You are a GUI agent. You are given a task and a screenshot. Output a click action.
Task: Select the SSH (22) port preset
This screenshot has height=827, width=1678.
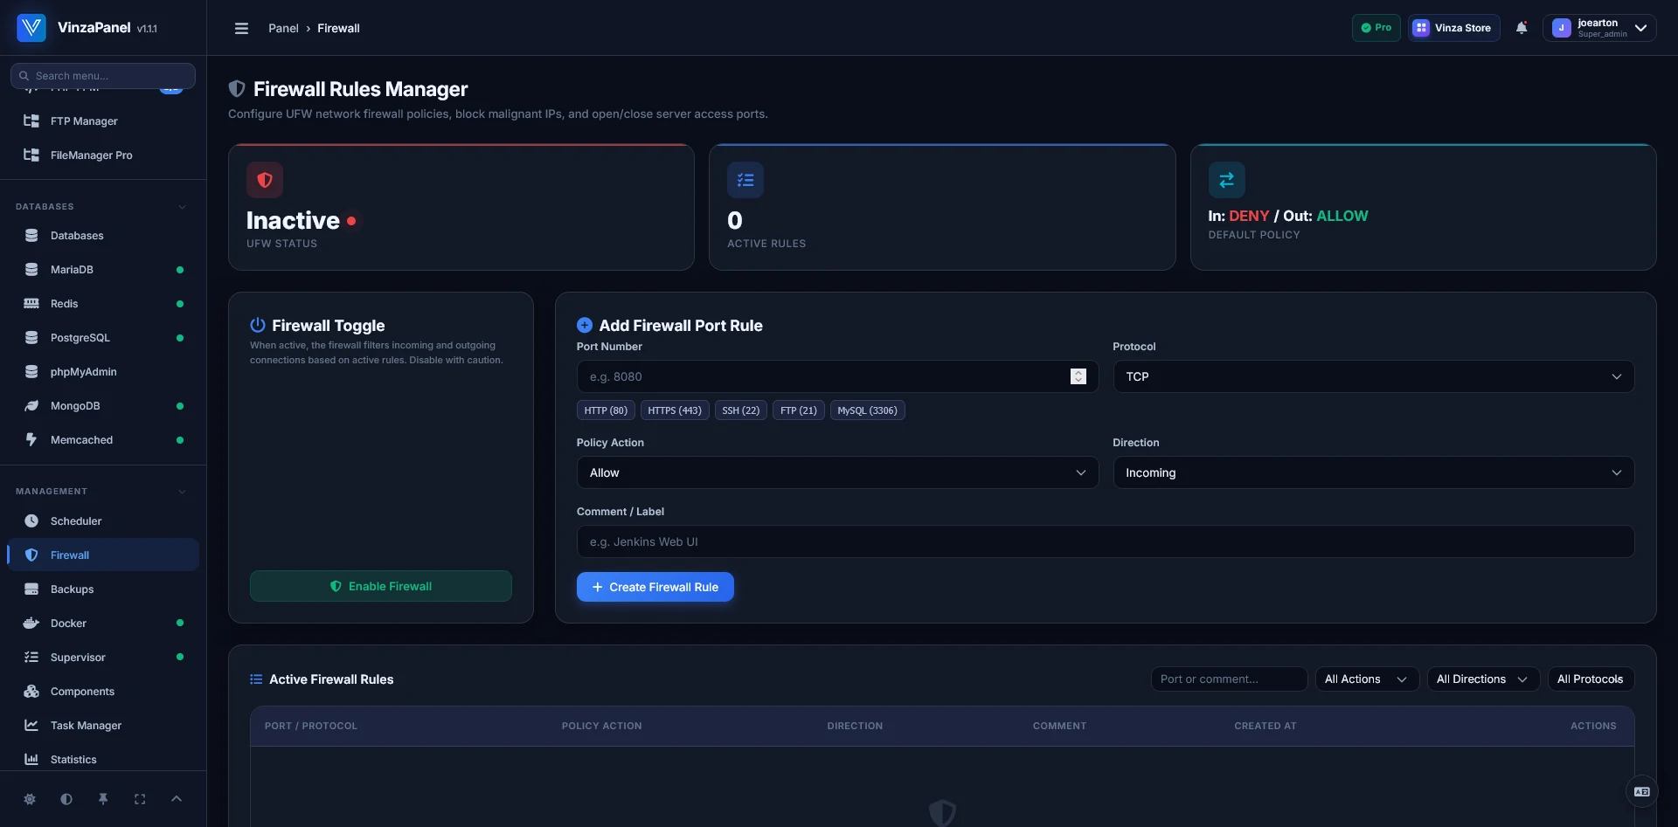pos(741,410)
